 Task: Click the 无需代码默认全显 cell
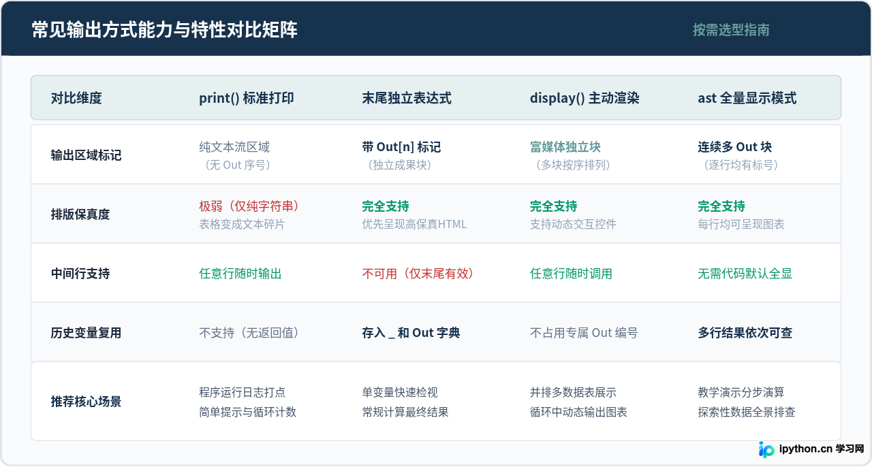[745, 274]
